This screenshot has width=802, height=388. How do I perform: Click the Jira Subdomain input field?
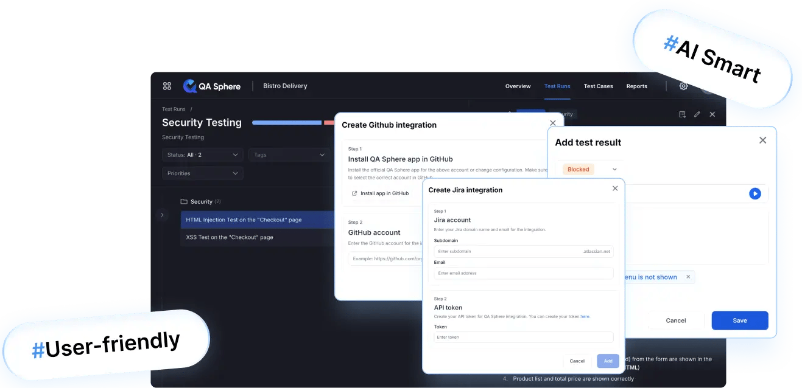523,251
